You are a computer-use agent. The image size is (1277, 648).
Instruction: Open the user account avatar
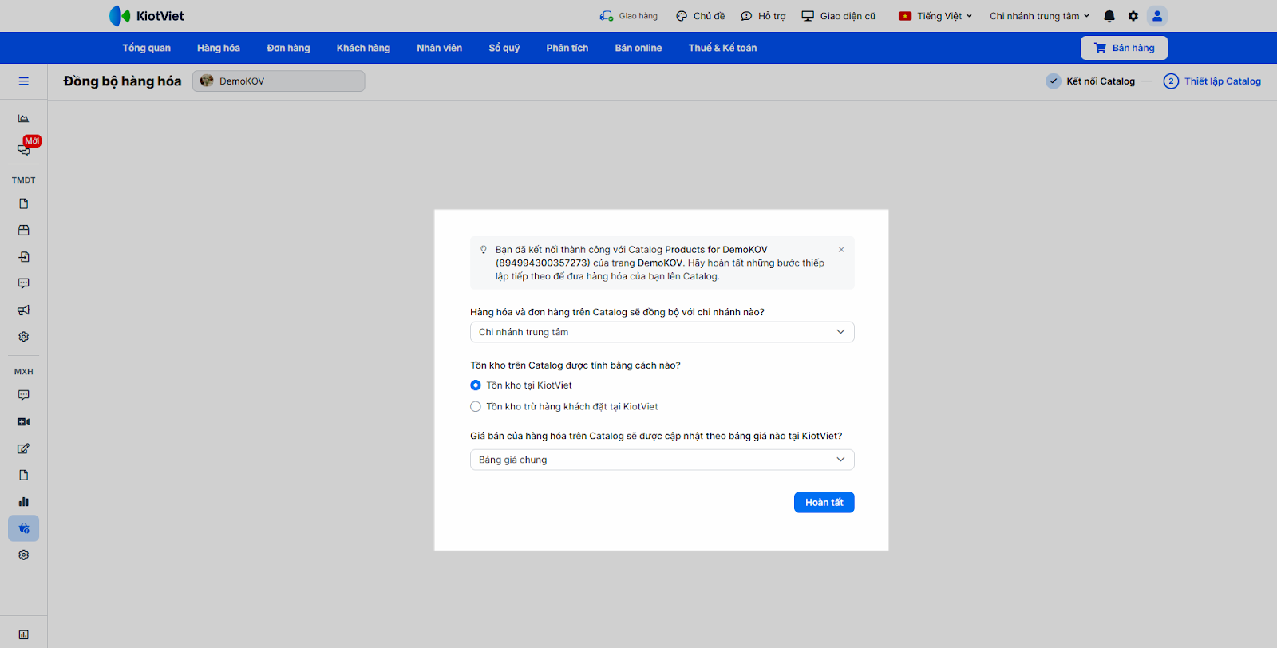[1157, 16]
